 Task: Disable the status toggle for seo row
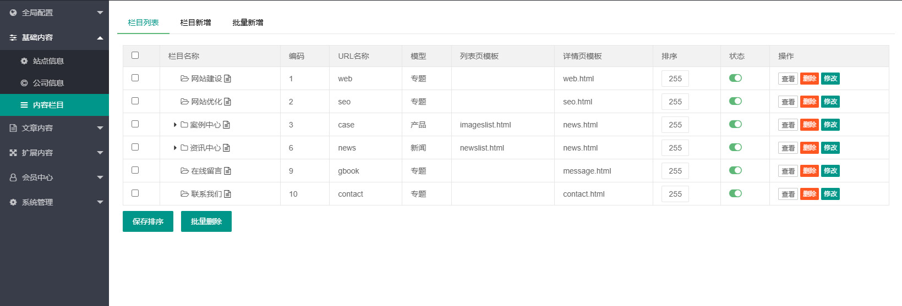[x=735, y=101]
